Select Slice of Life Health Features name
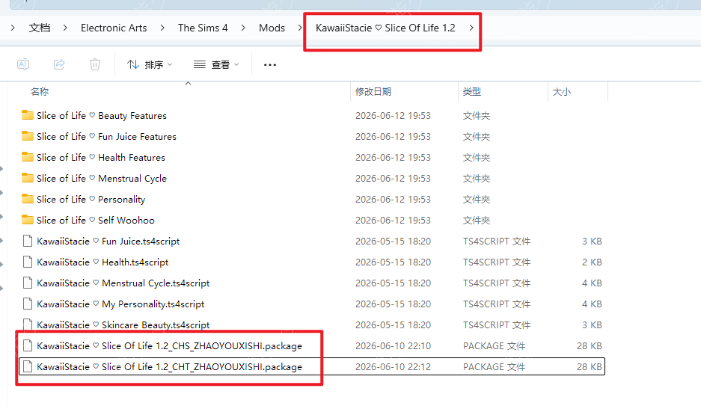This screenshot has width=701, height=406. [101, 158]
